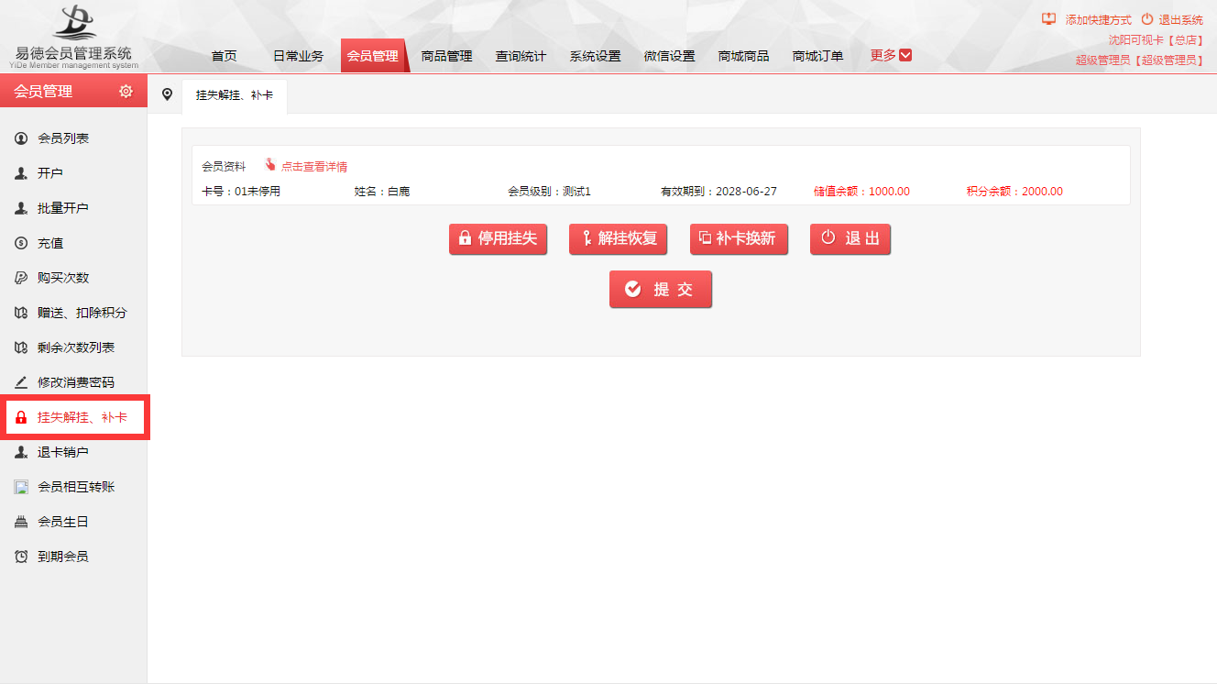Click the 超级管理员【超级管理员】 text

coord(1140,60)
